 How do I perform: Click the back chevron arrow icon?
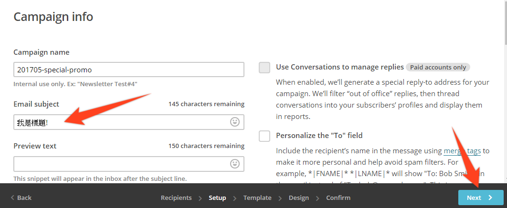[x=12, y=198]
